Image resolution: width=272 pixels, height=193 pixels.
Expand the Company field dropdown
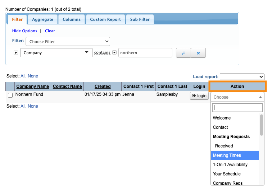tap(56, 53)
